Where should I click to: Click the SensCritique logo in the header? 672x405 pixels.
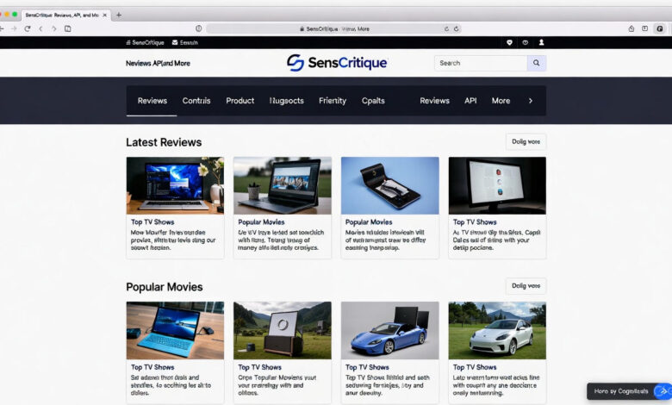pyautogui.click(x=337, y=63)
